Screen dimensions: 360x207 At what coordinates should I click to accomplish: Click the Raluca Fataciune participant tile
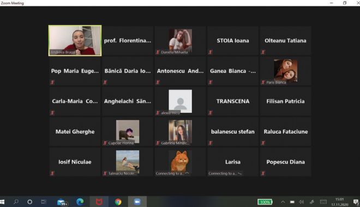point(285,132)
